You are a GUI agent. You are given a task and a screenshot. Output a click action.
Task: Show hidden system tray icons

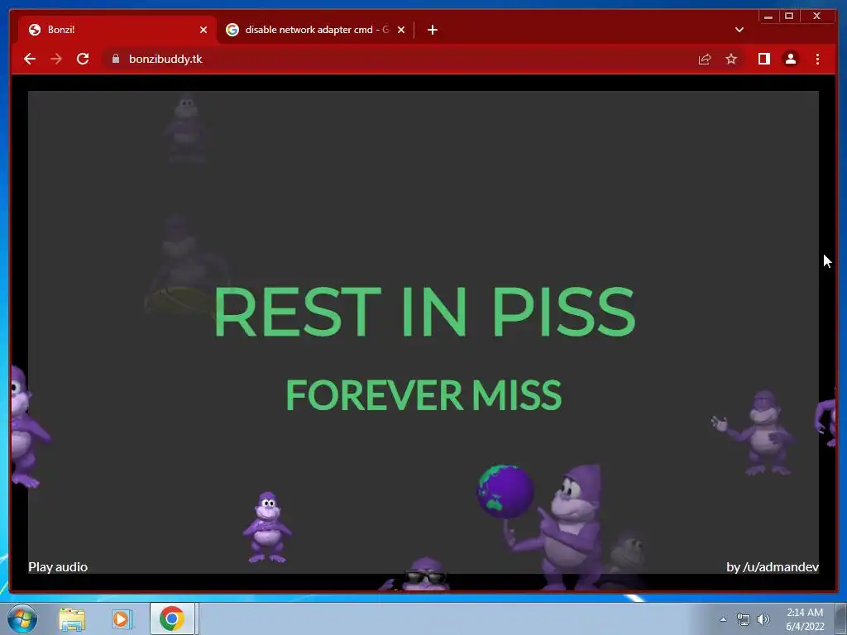coord(723,619)
